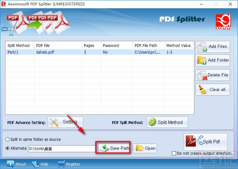Viewport: 238px width, 169px height.
Task: Click the PDF File Path column header
Action: 149,46
